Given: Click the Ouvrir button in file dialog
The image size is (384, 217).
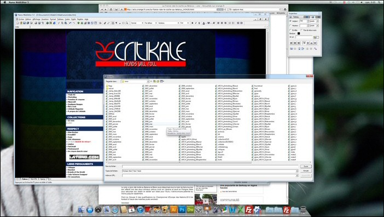Looking at the screenshot, I should (x=306, y=166).
